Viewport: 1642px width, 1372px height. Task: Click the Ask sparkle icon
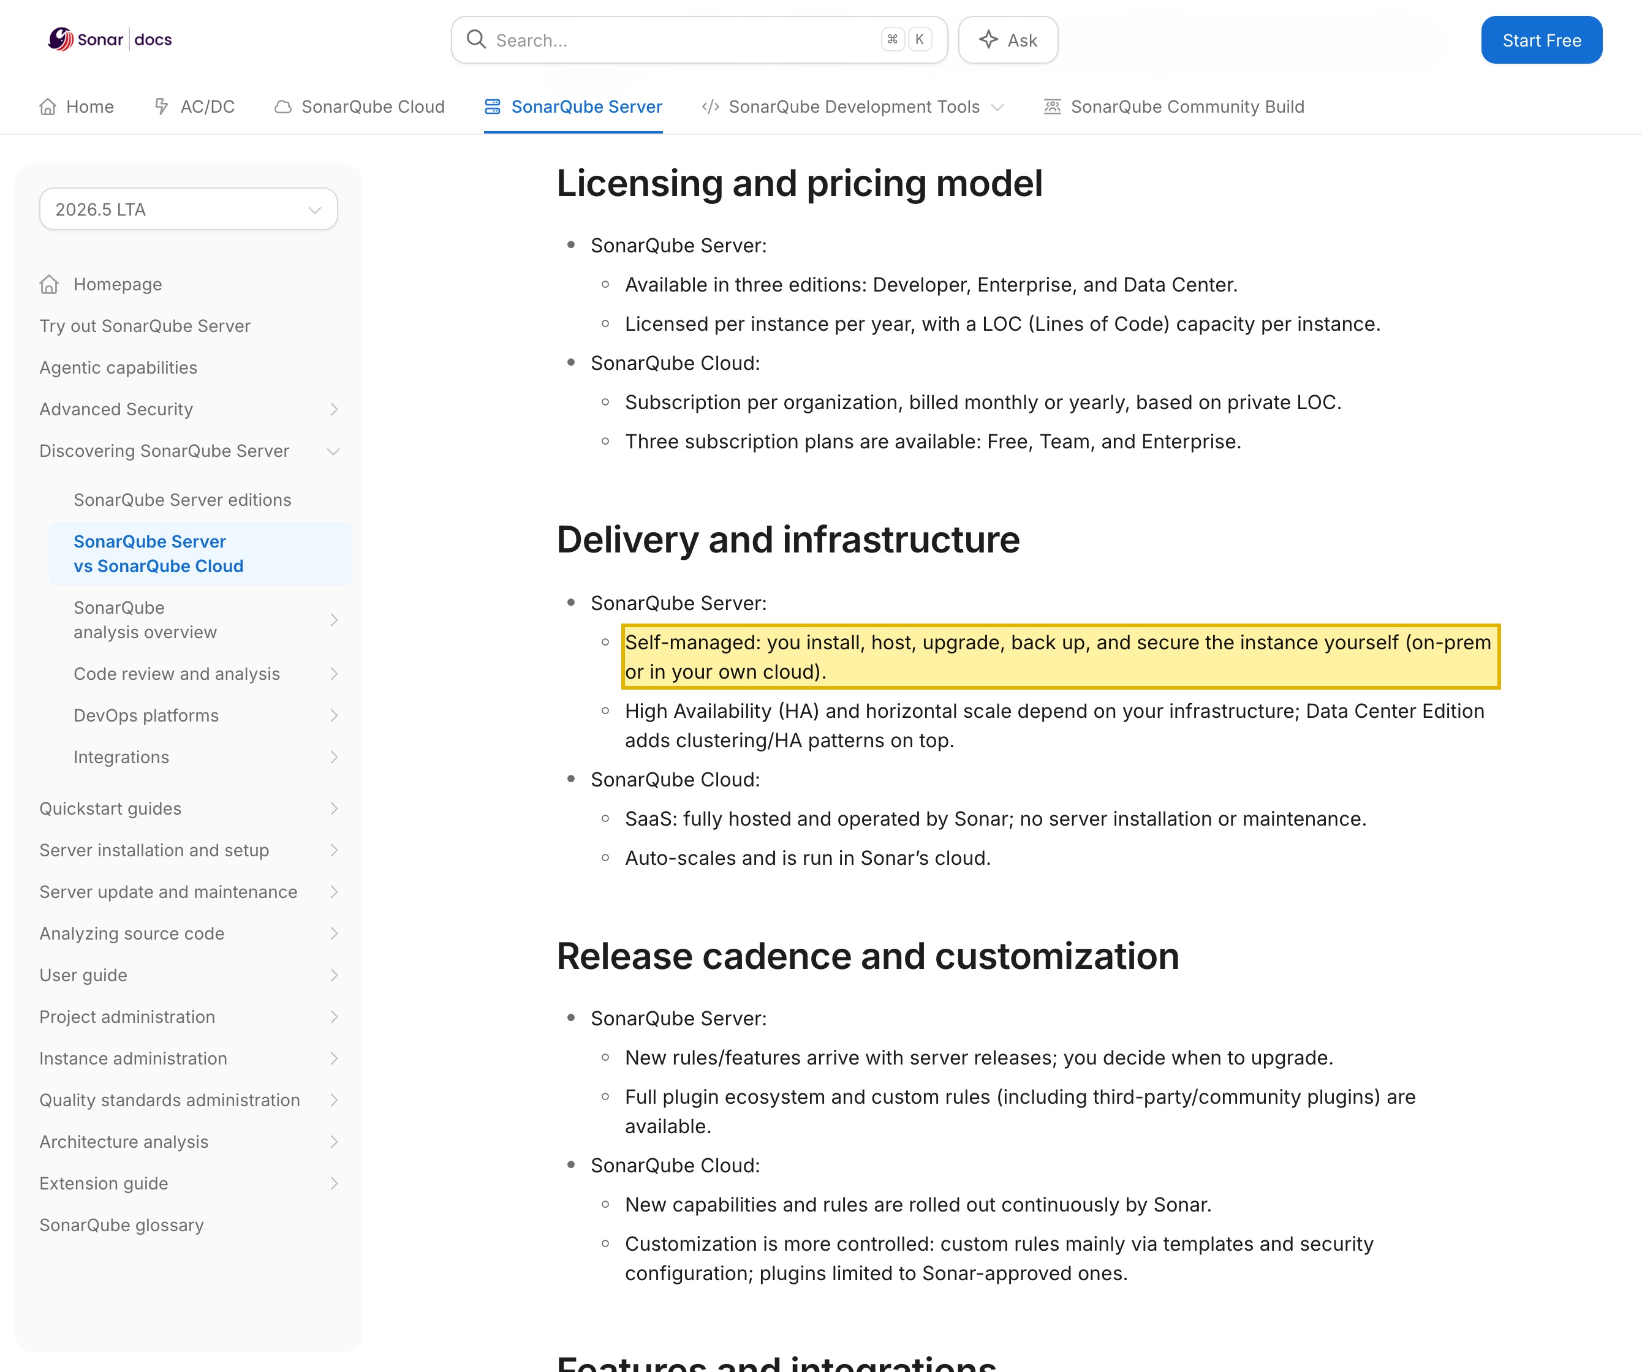pos(988,39)
